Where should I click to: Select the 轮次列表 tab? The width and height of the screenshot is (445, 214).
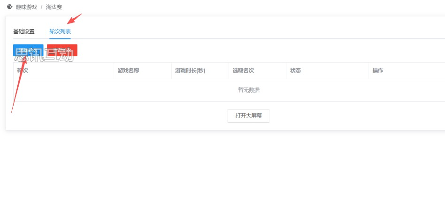(60, 31)
